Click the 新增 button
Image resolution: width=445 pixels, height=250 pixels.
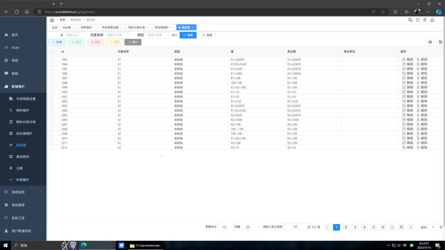click(x=57, y=42)
